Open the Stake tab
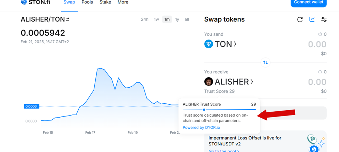The image size is (339, 152). (105, 2)
